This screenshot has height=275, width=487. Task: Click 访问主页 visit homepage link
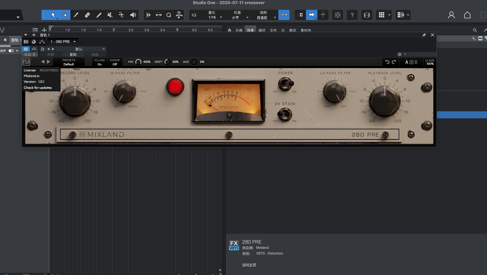[x=249, y=265]
